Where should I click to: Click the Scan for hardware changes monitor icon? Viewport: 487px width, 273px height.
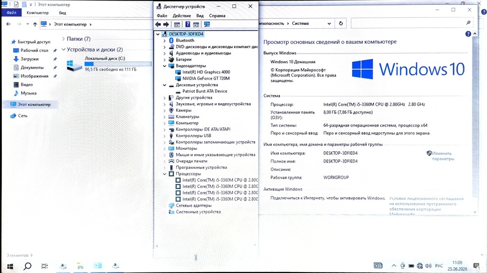click(207, 24)
